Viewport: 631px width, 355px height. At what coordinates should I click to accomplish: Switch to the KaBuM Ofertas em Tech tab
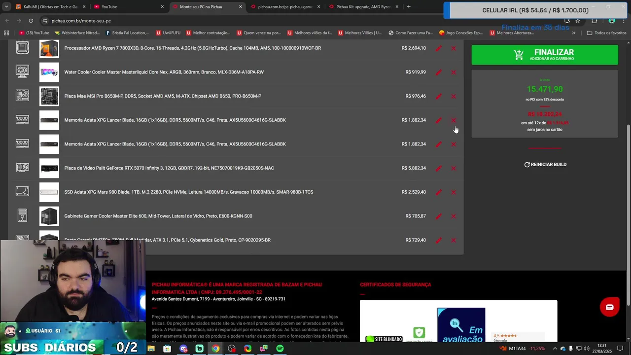[50, 7]
